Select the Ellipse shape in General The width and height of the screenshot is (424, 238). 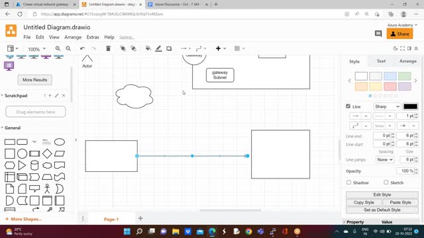pos(60,142)
